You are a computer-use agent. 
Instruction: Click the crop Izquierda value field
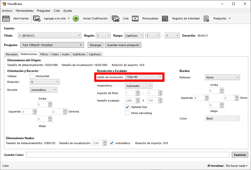tap(27, 112)
